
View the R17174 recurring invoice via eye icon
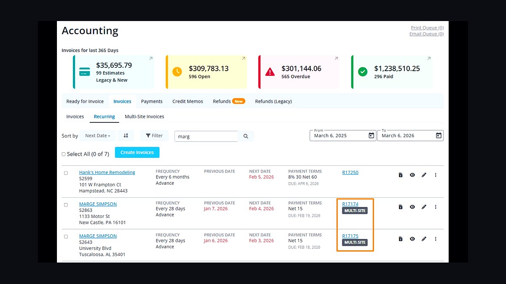pyautogui.click(x=412, y=207)
